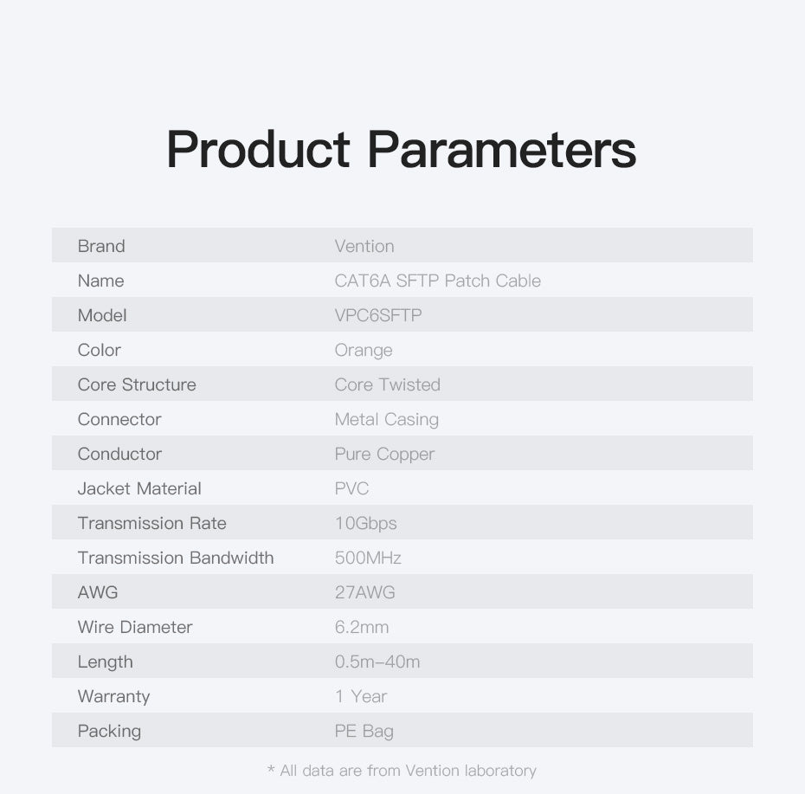Click the Orange color value
805x794 pixels.
(x=363, y=350)
